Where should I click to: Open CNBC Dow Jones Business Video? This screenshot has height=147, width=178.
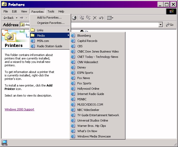[x=98, y=51]
